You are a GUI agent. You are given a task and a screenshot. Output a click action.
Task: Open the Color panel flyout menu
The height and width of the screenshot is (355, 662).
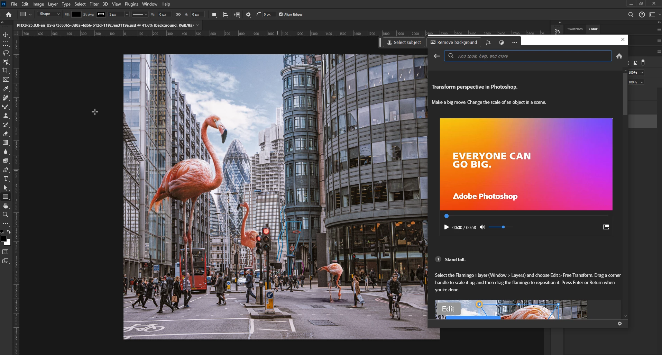tap(659, 29)
